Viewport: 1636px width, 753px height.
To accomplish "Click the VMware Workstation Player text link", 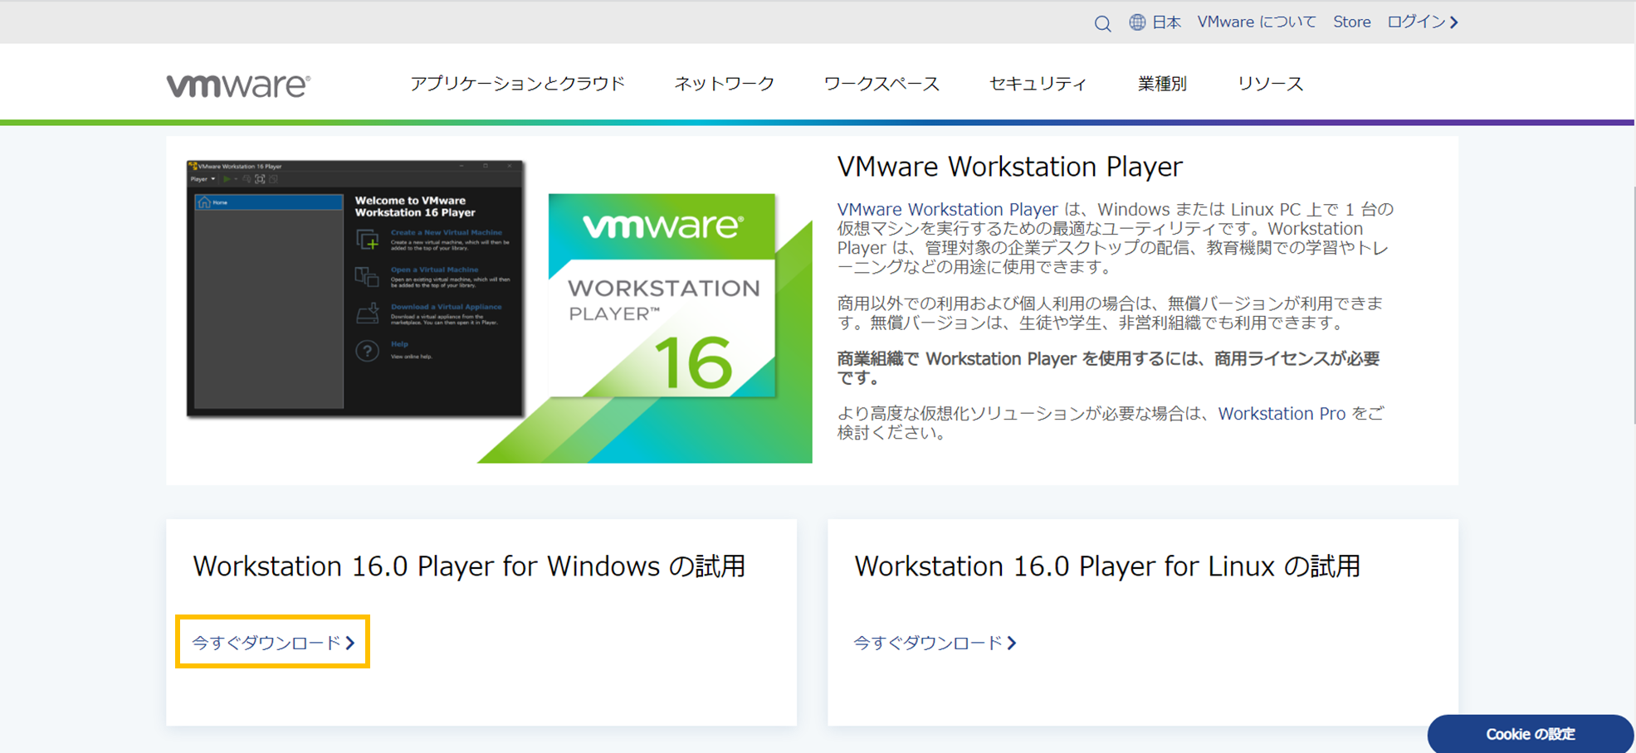I will click(947, 209).
